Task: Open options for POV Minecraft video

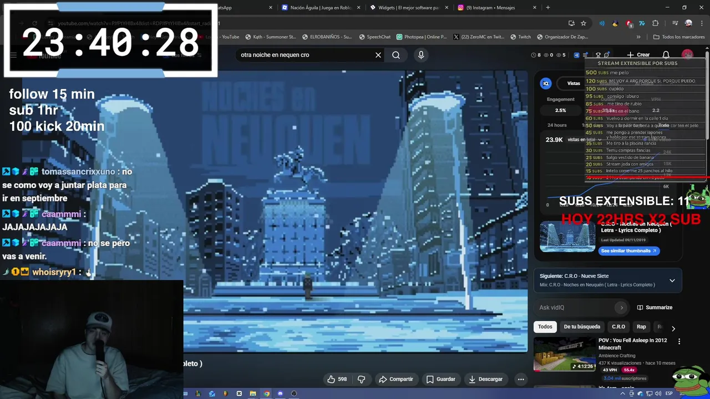Action: [679, 341]
